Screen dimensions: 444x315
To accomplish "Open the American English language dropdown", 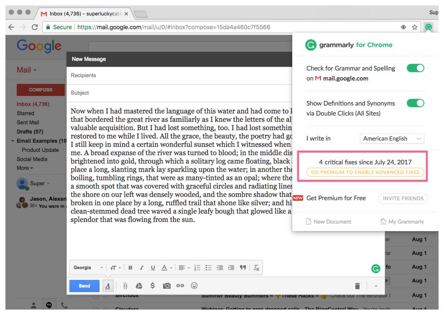I will 392,139.
